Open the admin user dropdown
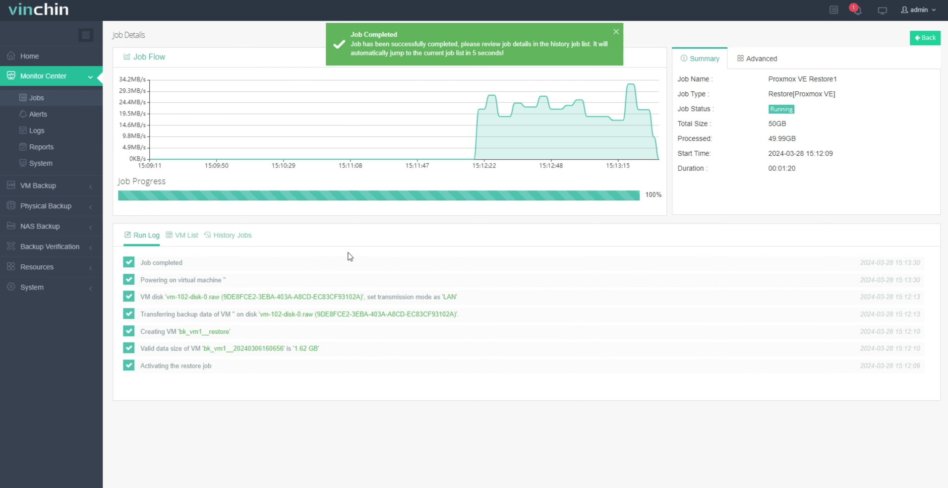The height and width of the screenshot is (488, 948). point(918,10)
